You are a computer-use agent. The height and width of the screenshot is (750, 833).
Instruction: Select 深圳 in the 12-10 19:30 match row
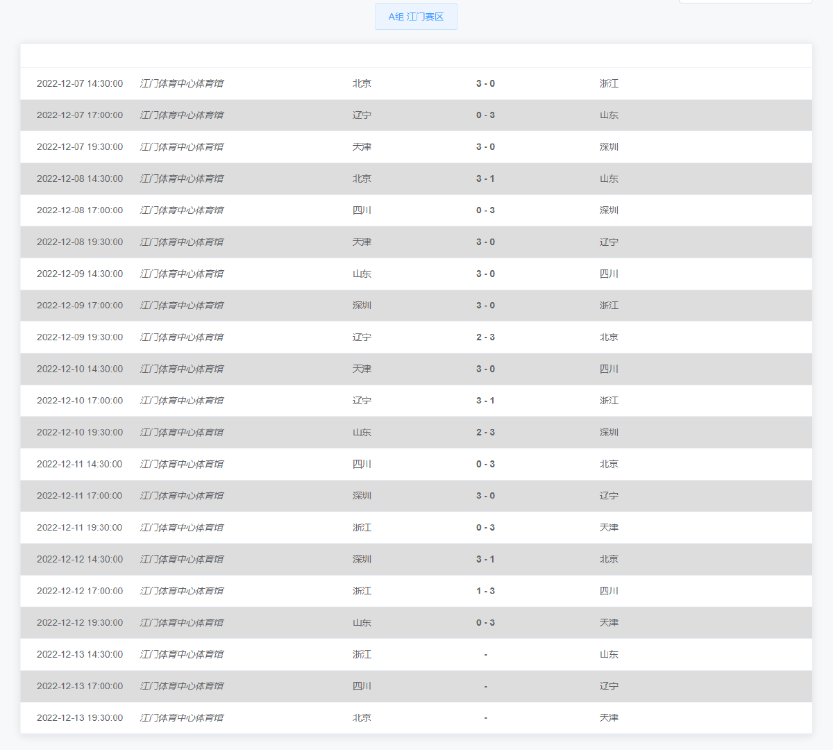coord(609,433)
